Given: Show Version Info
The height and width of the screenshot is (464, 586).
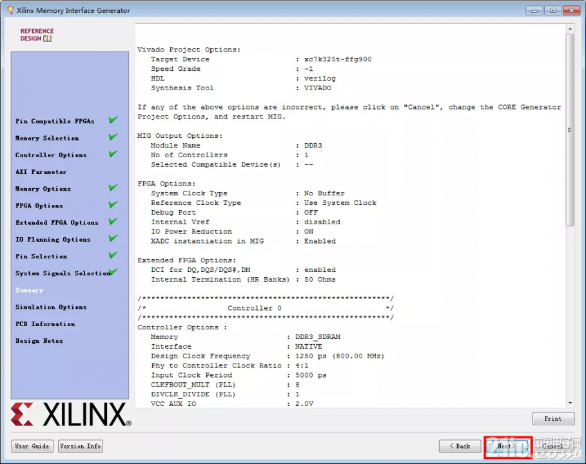Looking at the screenshot, I should (81, 446).
